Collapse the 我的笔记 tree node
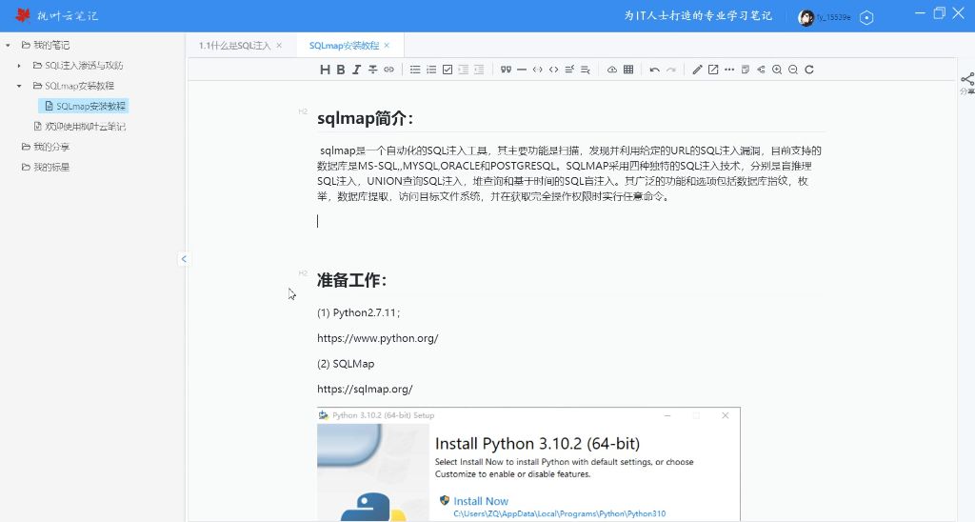The image size is (975, 522). click(8, 45)
